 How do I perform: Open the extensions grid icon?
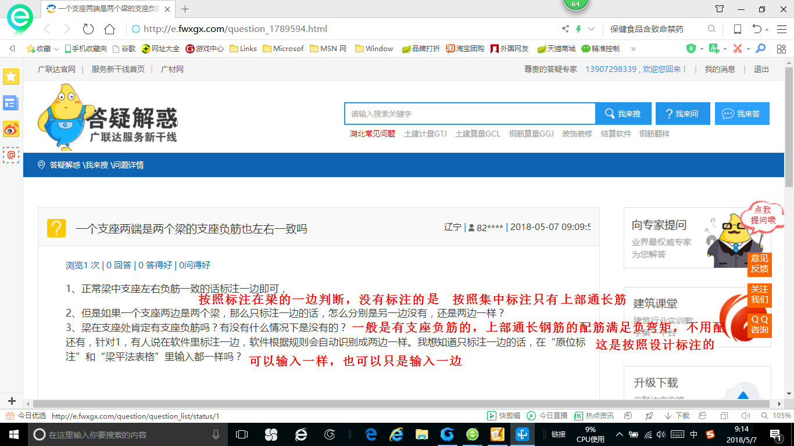tap(781, 49)
